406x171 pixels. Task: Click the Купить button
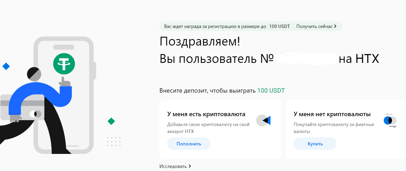click(315, 144)
